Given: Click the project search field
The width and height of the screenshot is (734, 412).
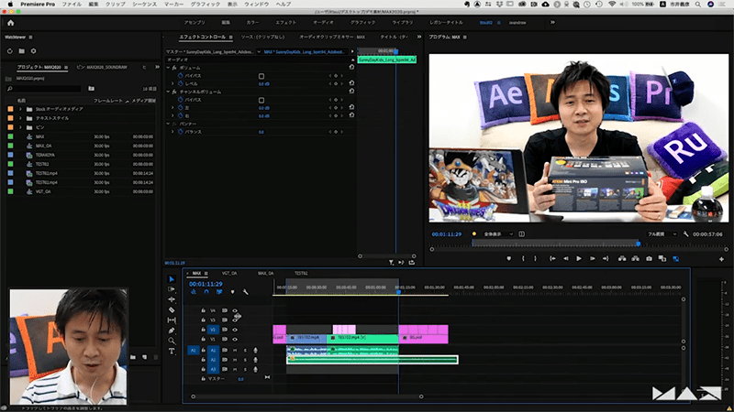Looking at the screenshot, I should click(x=44, y=88).
